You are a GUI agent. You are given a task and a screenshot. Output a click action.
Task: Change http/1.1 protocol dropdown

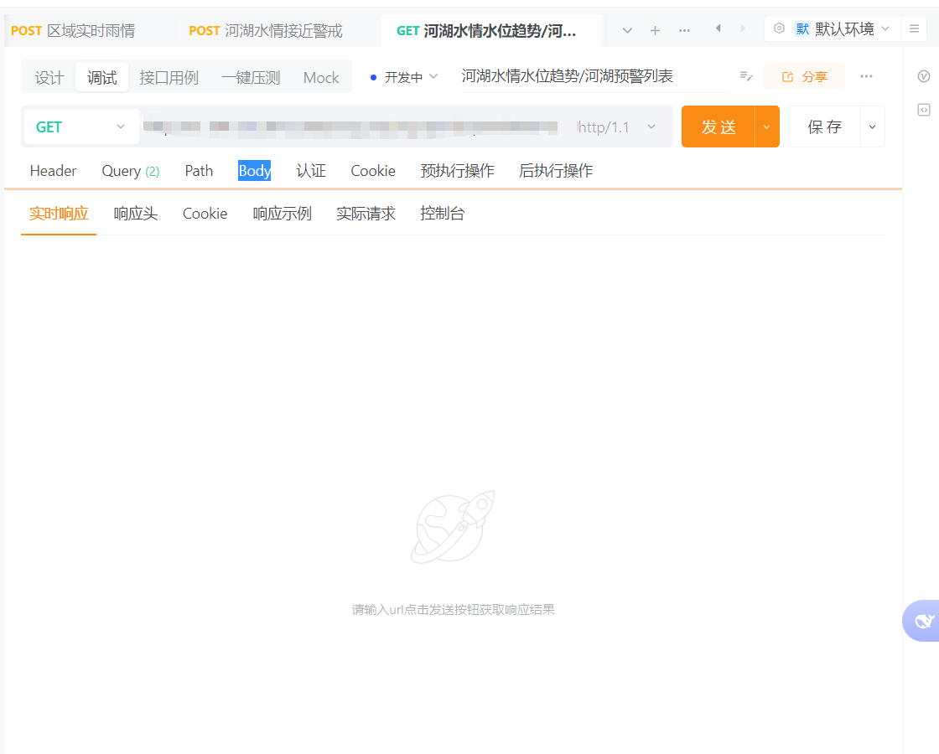(617, 127)
